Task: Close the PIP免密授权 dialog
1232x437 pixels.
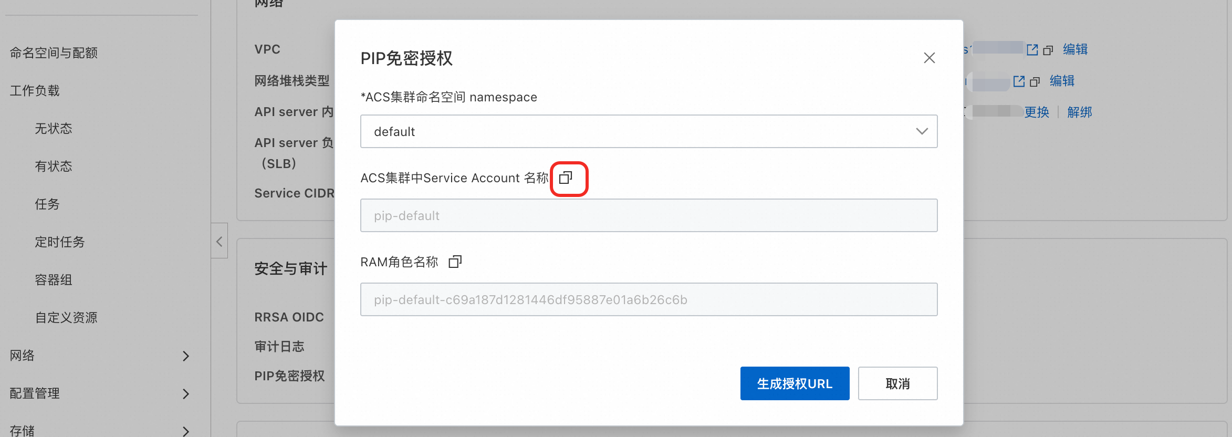Action: pyautogui.click(x=929, y=58)
